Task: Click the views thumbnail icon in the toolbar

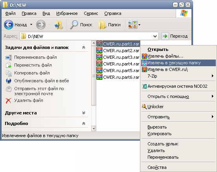Action: (132, 25)
